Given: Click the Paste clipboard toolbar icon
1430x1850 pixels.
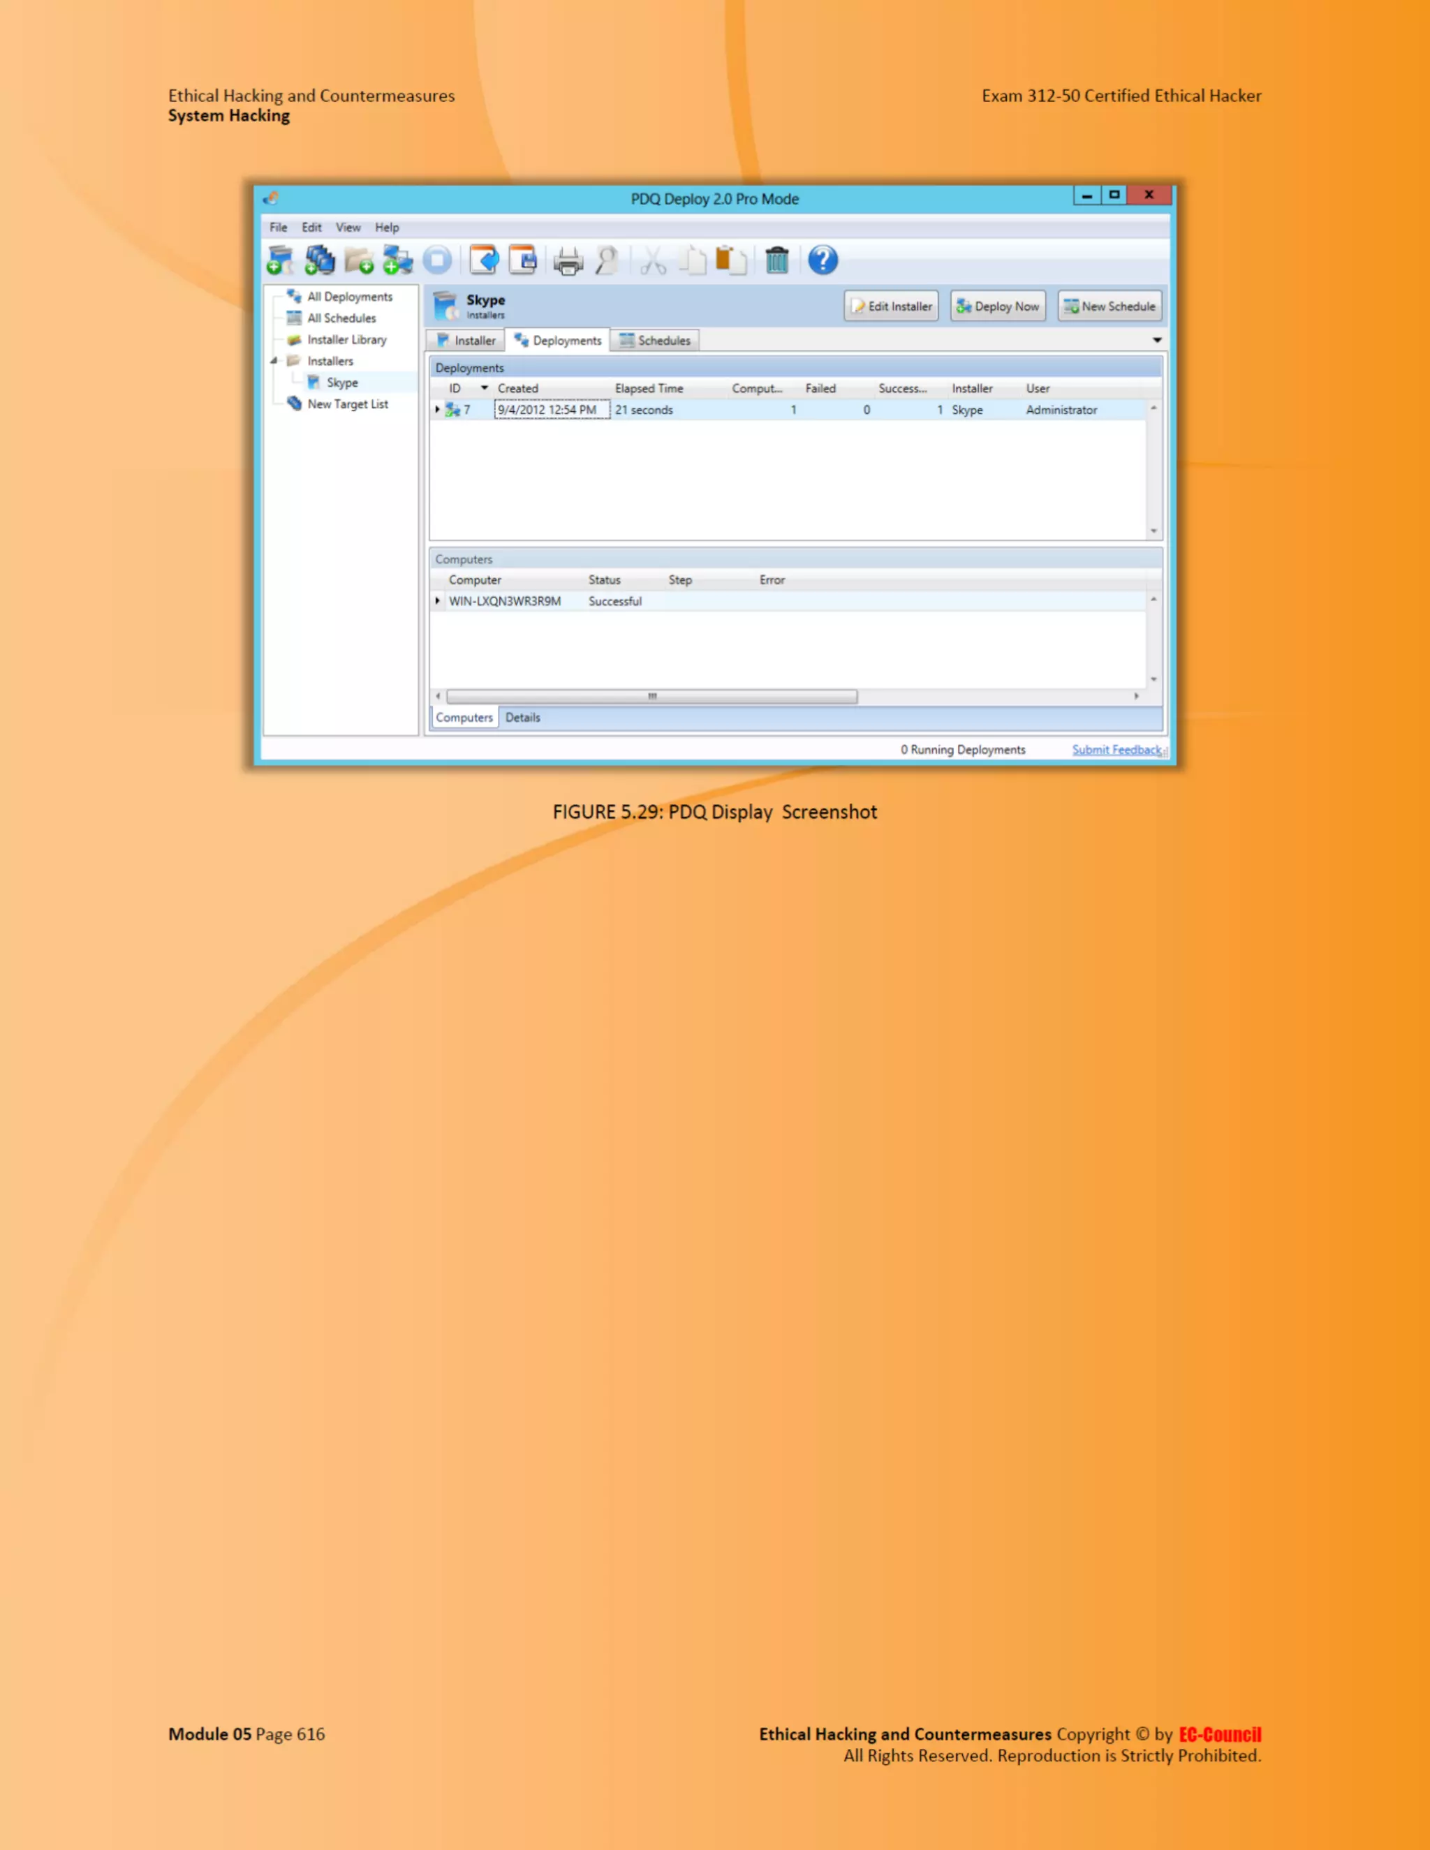Looking at the screenshot, I should [x=730, y=260].
